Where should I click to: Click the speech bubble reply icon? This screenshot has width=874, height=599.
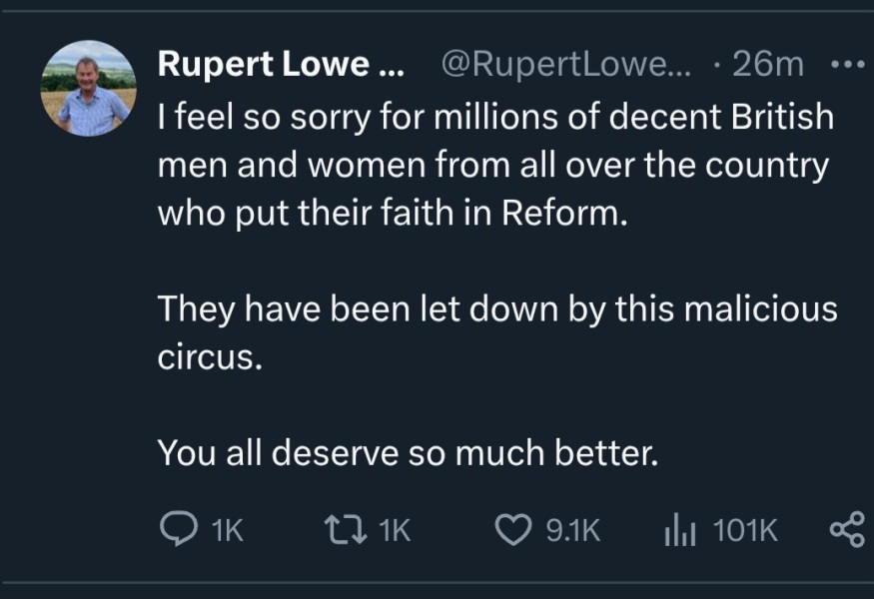[180, 530]
